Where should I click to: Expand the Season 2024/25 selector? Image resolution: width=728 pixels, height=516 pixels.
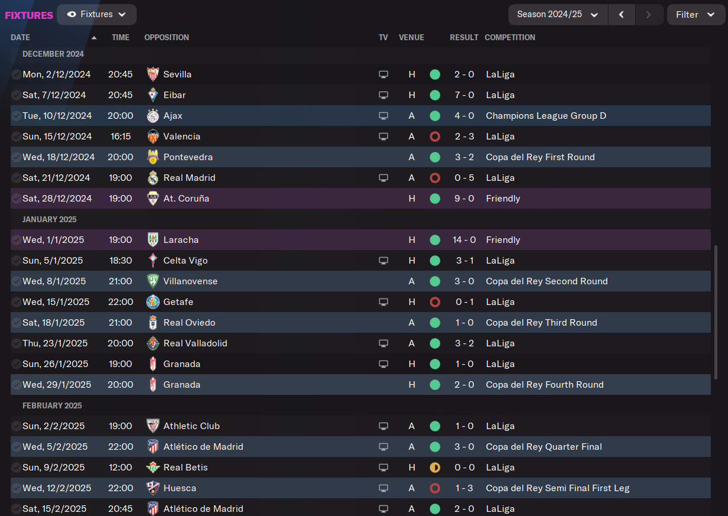tap(558, 14)
